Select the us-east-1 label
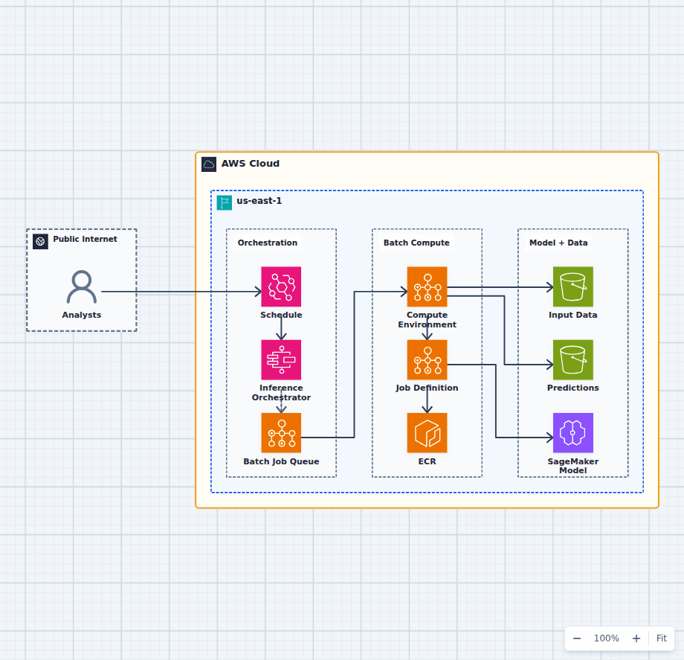 [x=259, y=201]
